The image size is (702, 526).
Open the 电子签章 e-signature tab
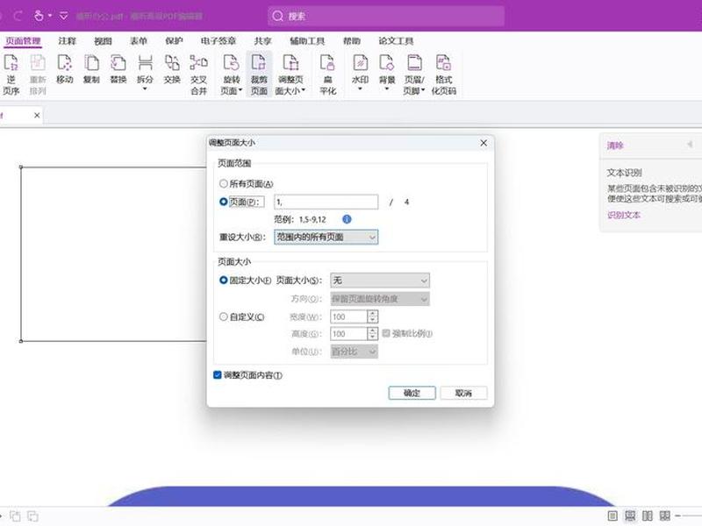click(x=218, y=41)
